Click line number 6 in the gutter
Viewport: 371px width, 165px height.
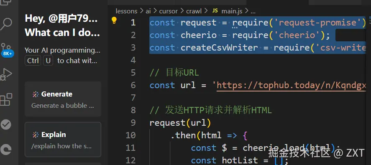point(133,85)
